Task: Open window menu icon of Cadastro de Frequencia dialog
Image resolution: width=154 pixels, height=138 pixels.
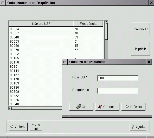Action: pos(65,62)
